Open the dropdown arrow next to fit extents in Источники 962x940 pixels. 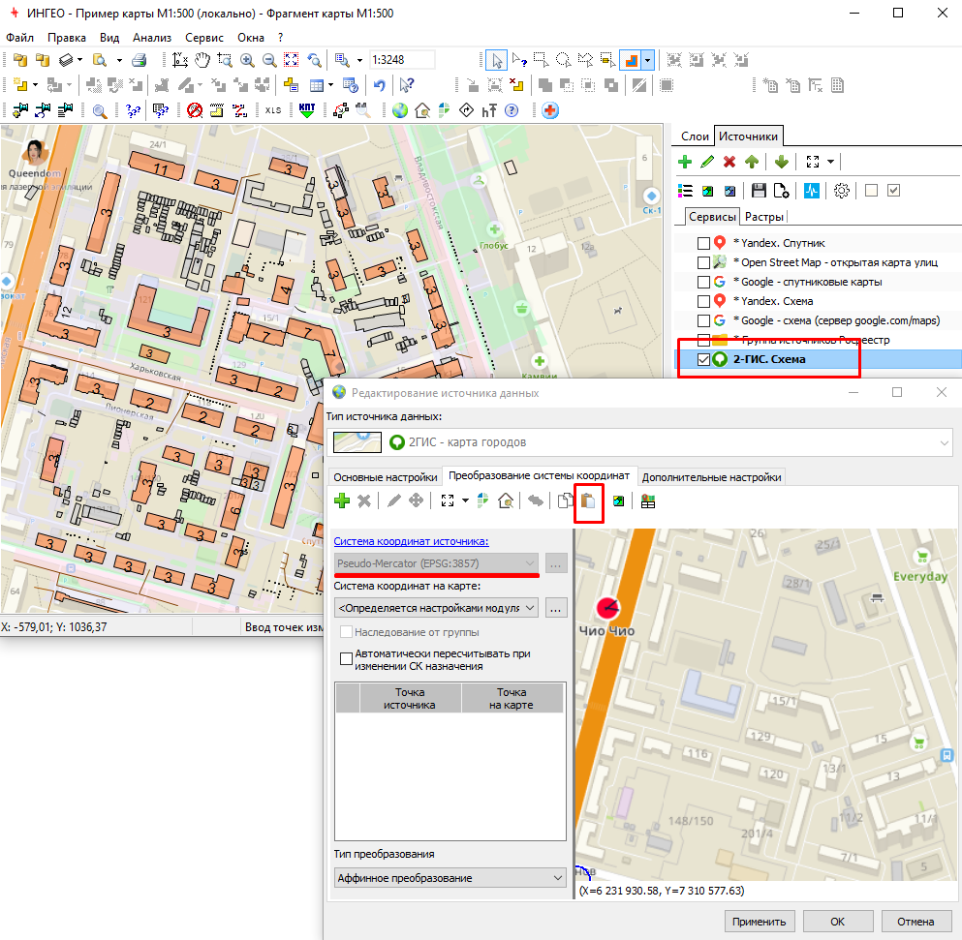click(x=830, y=162)
